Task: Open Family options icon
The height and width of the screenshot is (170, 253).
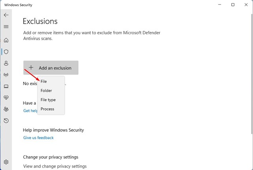Action: point(6,109)
